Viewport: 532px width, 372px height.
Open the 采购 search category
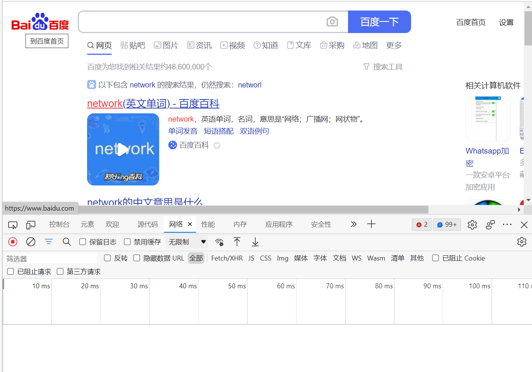pos(332,45)
